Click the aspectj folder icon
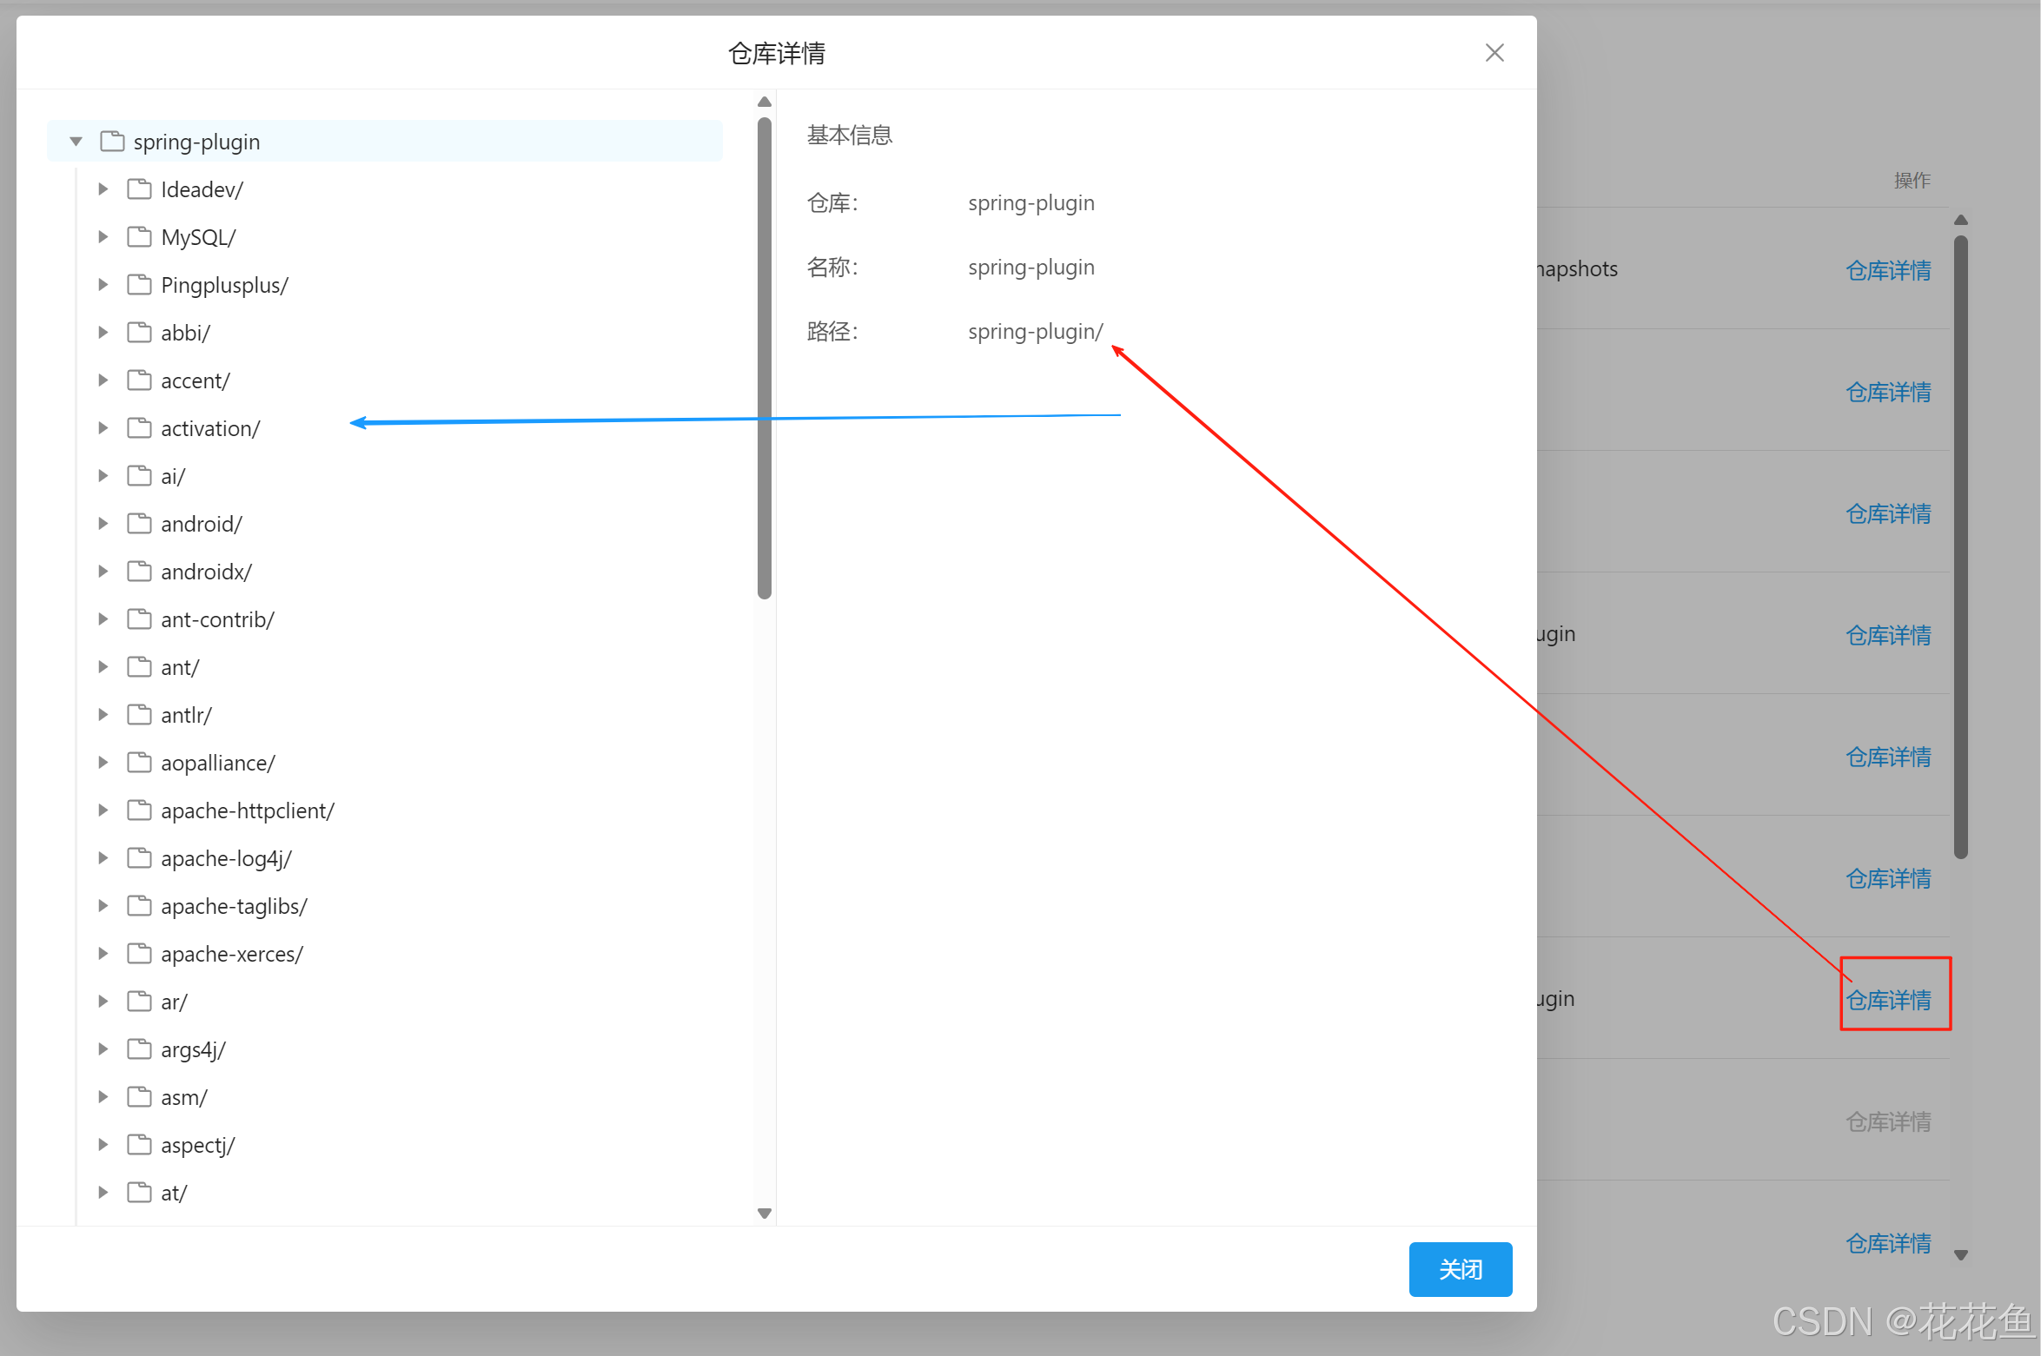 pyautogui.click(x=139, y=1145)
